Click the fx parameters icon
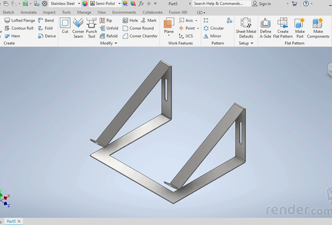The height and width of the screenshot is (225, 332). (x=141, y=4)
